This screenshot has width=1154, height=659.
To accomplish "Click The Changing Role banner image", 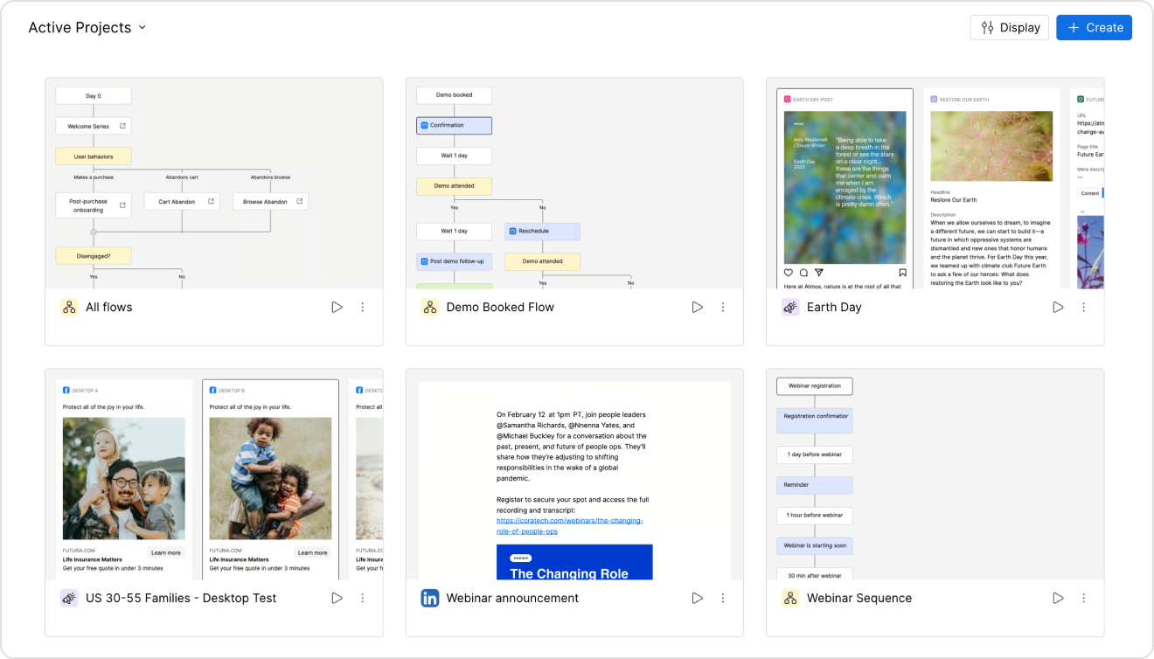I will click(574, 562).
